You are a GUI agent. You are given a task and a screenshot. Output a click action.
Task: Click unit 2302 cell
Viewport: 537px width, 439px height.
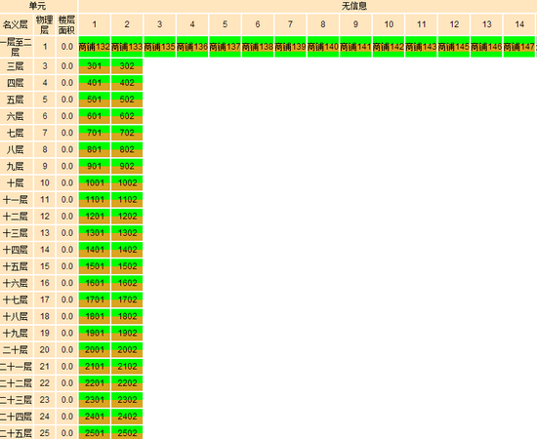coord(127,400)
